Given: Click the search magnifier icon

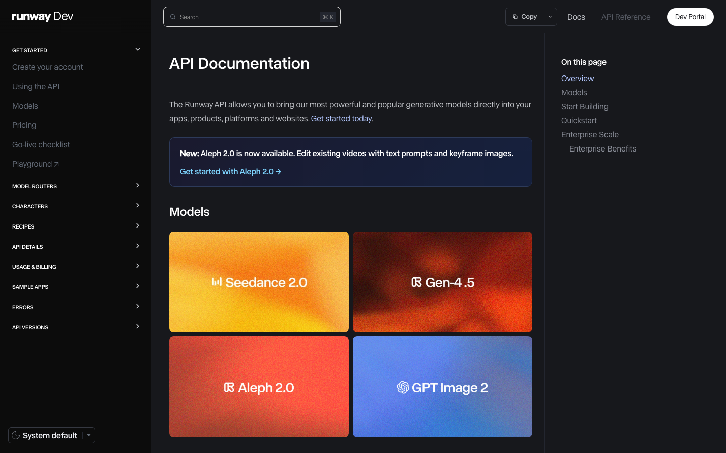Looking at the screenshot, I should 173,17.
